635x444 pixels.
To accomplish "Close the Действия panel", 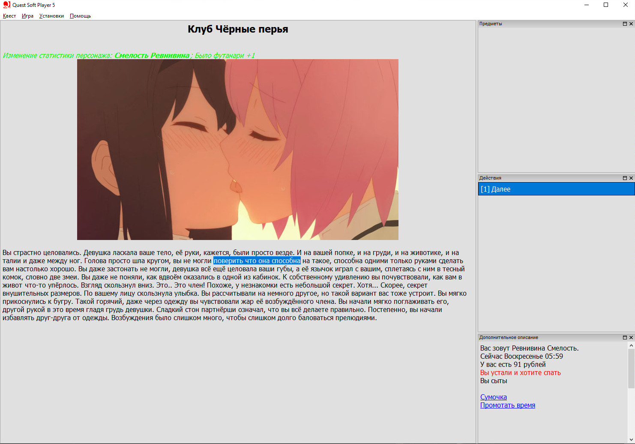I will [x=631, y=178].
